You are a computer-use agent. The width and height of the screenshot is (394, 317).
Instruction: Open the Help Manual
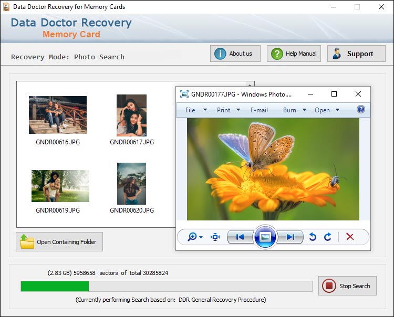[x=294, y=54]
